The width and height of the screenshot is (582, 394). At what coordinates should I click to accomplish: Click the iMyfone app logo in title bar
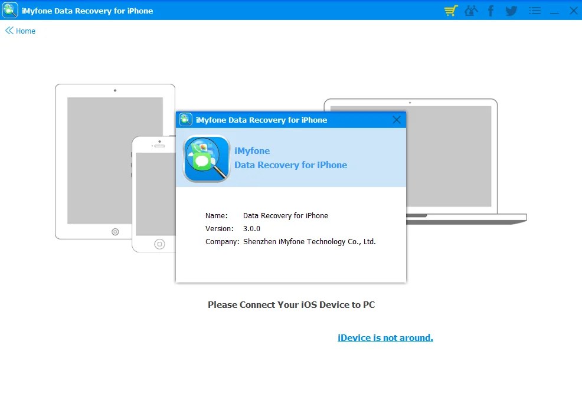(x=9, y=11)
